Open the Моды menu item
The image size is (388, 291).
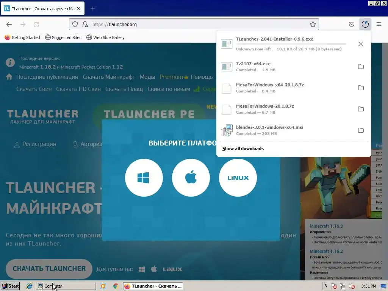pyautogui.click(x=147, y=77)
